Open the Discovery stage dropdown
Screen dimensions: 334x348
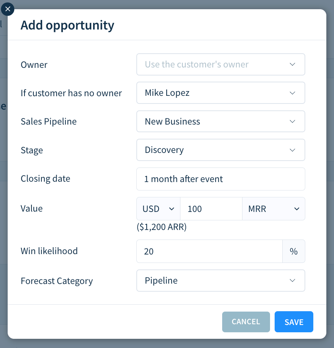pyautogui.click(x=221, y=150)
